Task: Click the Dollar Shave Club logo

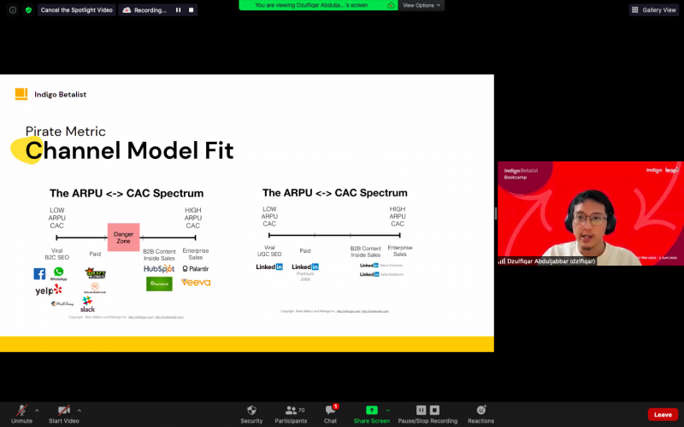Action: coord(95,288)
